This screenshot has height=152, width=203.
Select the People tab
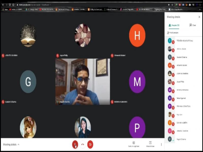click(x=174, y=25)
